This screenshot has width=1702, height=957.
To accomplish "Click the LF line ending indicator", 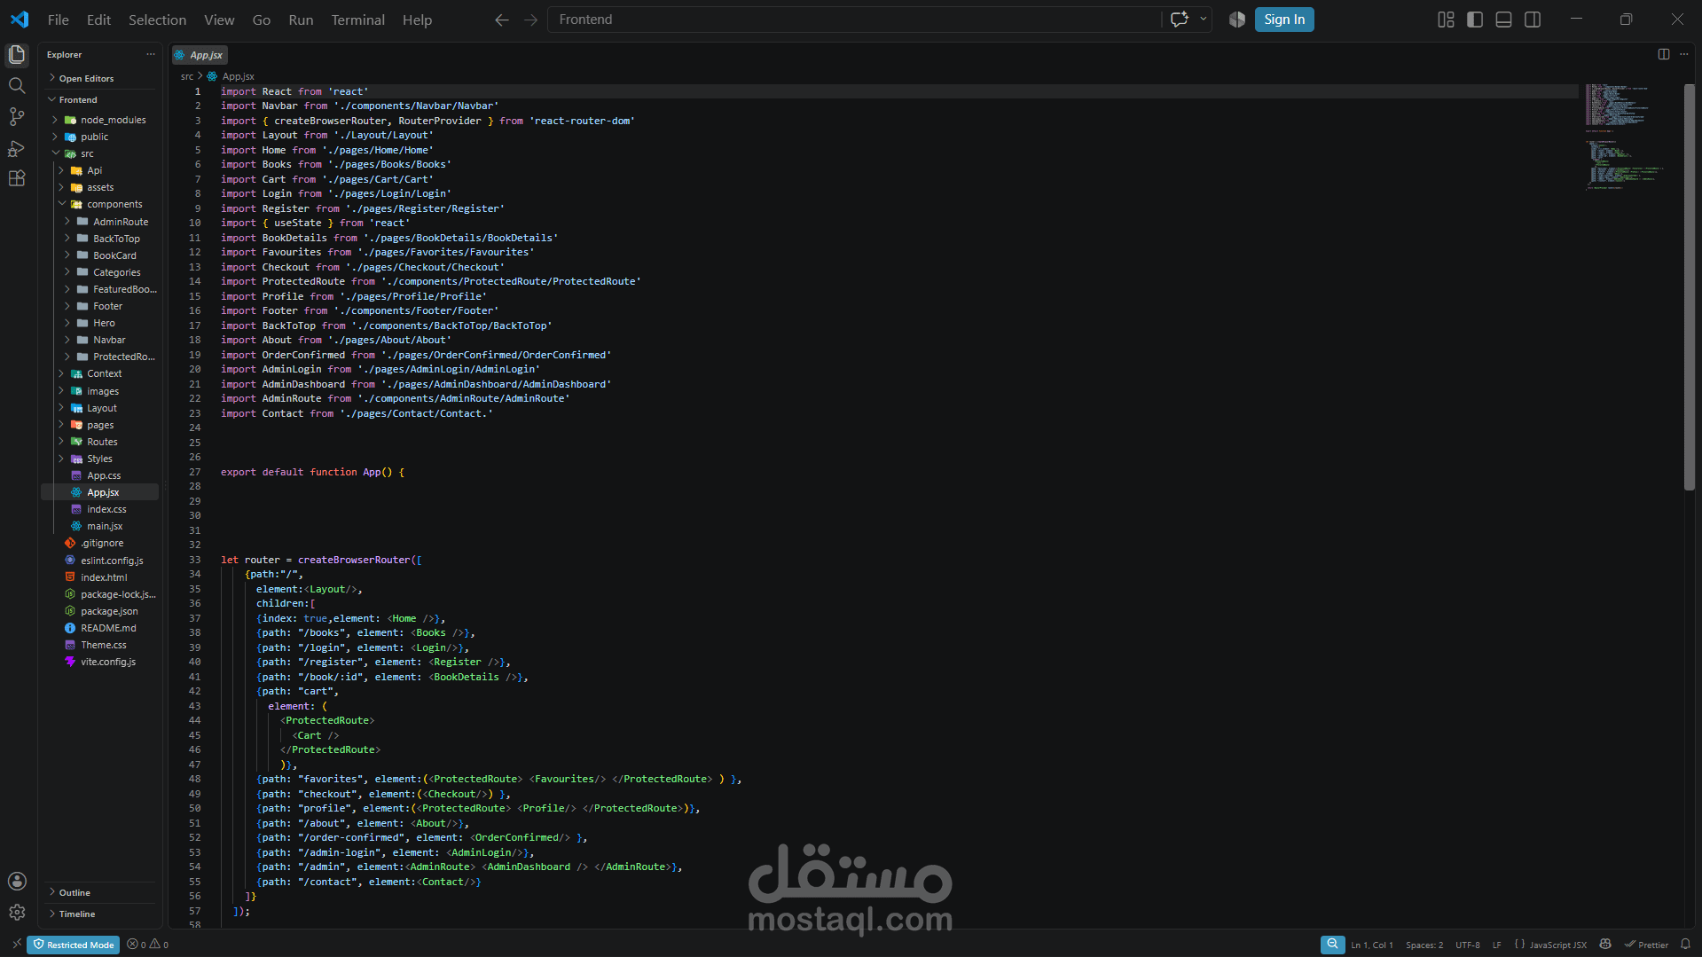I will coord(1497,945).
